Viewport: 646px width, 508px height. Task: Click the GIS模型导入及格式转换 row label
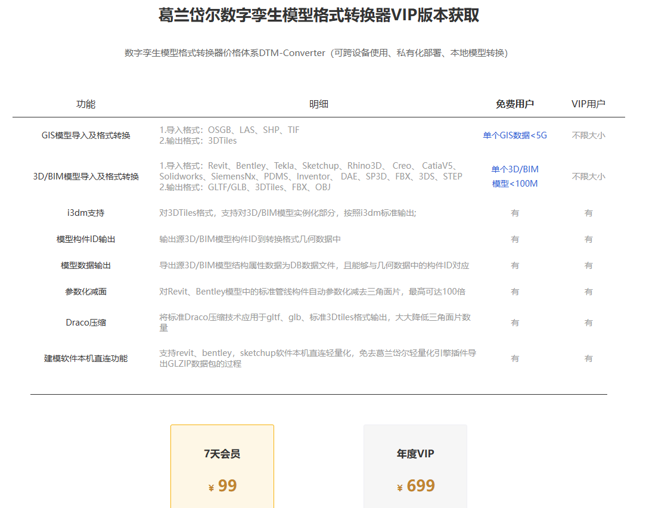click(x=86, y=135)
